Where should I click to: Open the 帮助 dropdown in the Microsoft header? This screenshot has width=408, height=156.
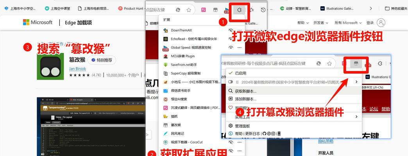click(x=303, y=23)
